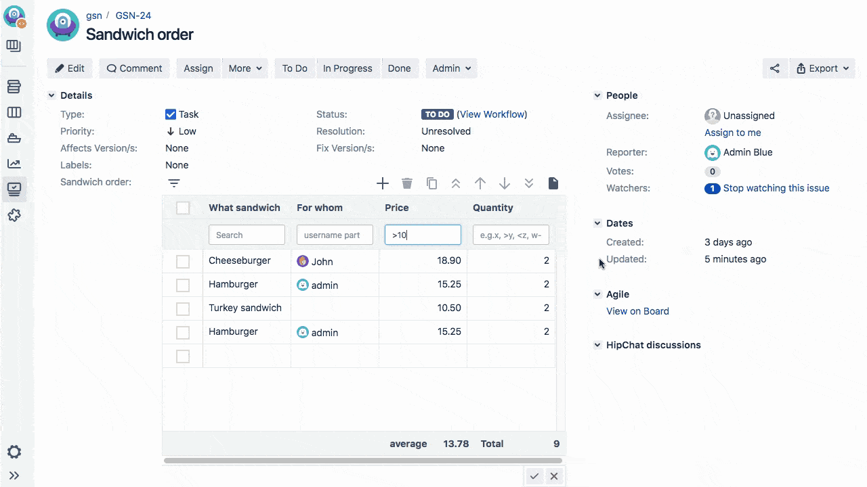Move row to top with double-chevron up
Viewport: 867px width, 487px height.
click(456, 183)
